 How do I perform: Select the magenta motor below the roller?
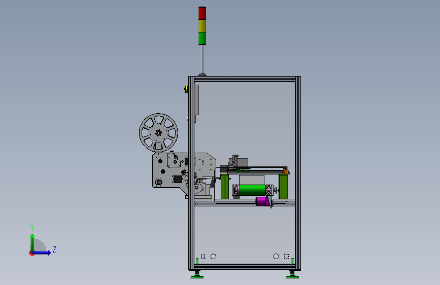[x=262, y=201]
